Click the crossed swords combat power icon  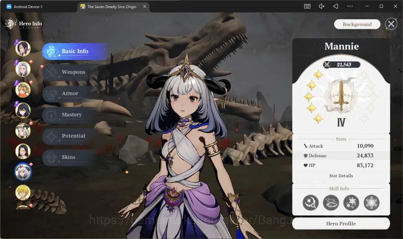point(327,64)
